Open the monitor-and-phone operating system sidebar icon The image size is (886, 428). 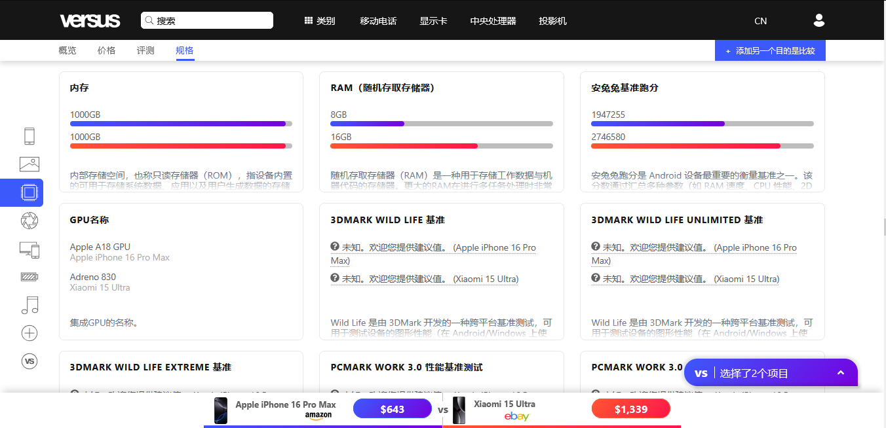pos(29,249)
